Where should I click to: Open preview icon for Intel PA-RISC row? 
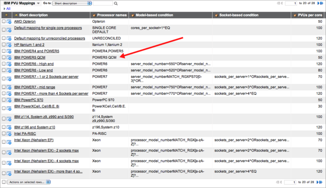(9, 134)
